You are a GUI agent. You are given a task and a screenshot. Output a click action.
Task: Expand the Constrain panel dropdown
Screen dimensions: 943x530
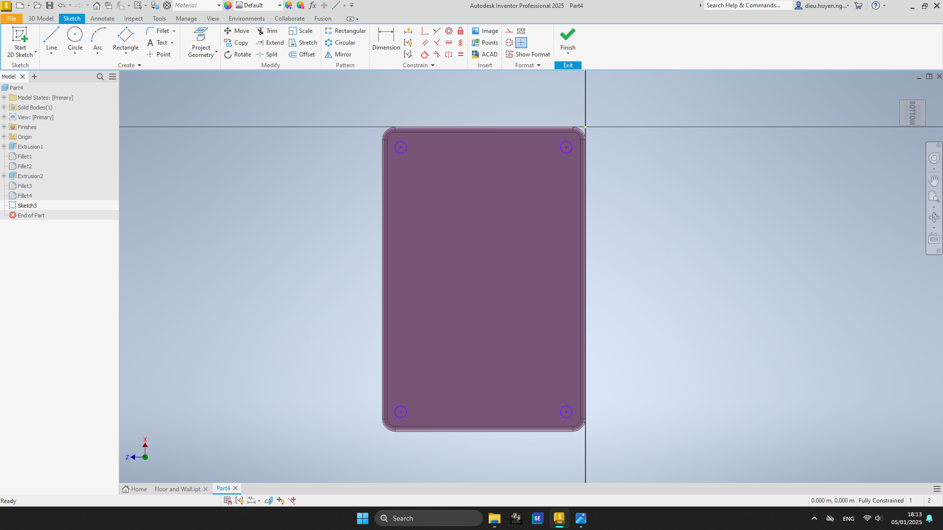[418, 65]
